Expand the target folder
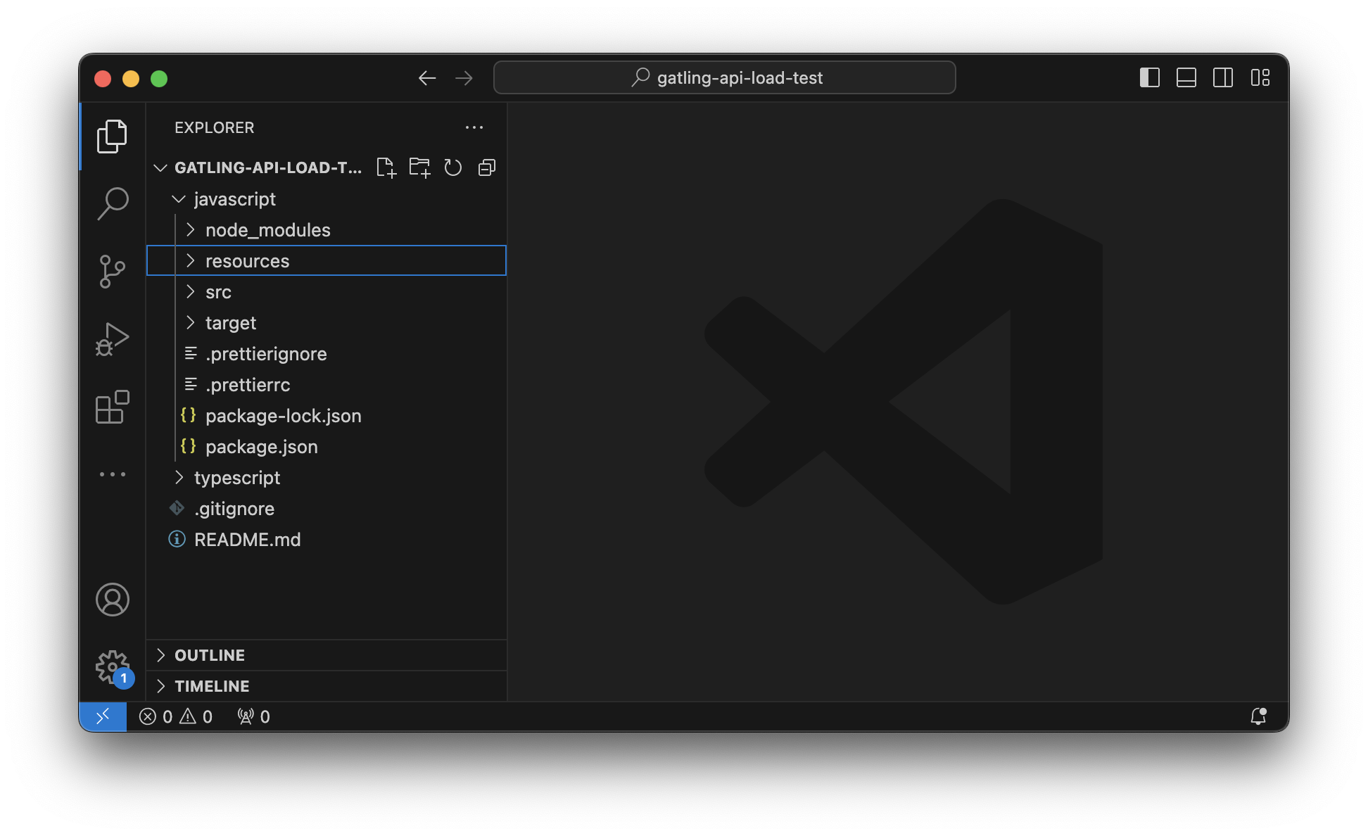This screenshot has height=836, width=1368. [327, 323]
